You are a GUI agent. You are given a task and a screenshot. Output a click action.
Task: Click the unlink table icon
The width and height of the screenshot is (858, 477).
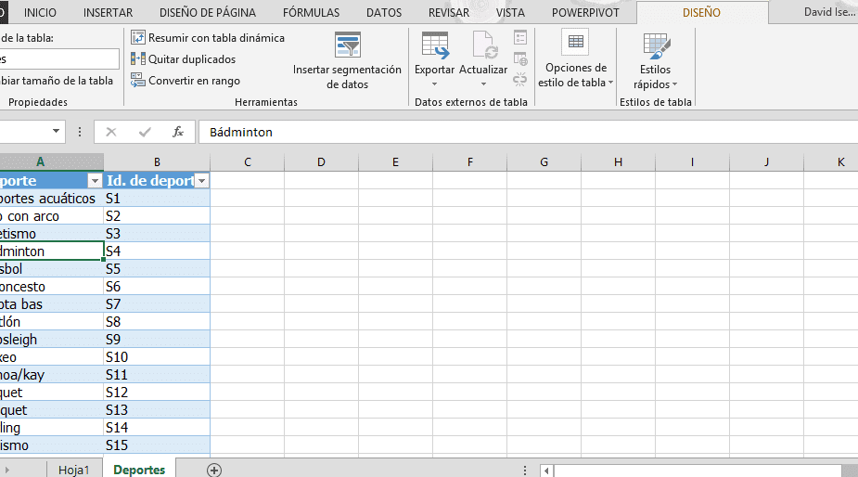pyautogui.click(x=520, y=80)
